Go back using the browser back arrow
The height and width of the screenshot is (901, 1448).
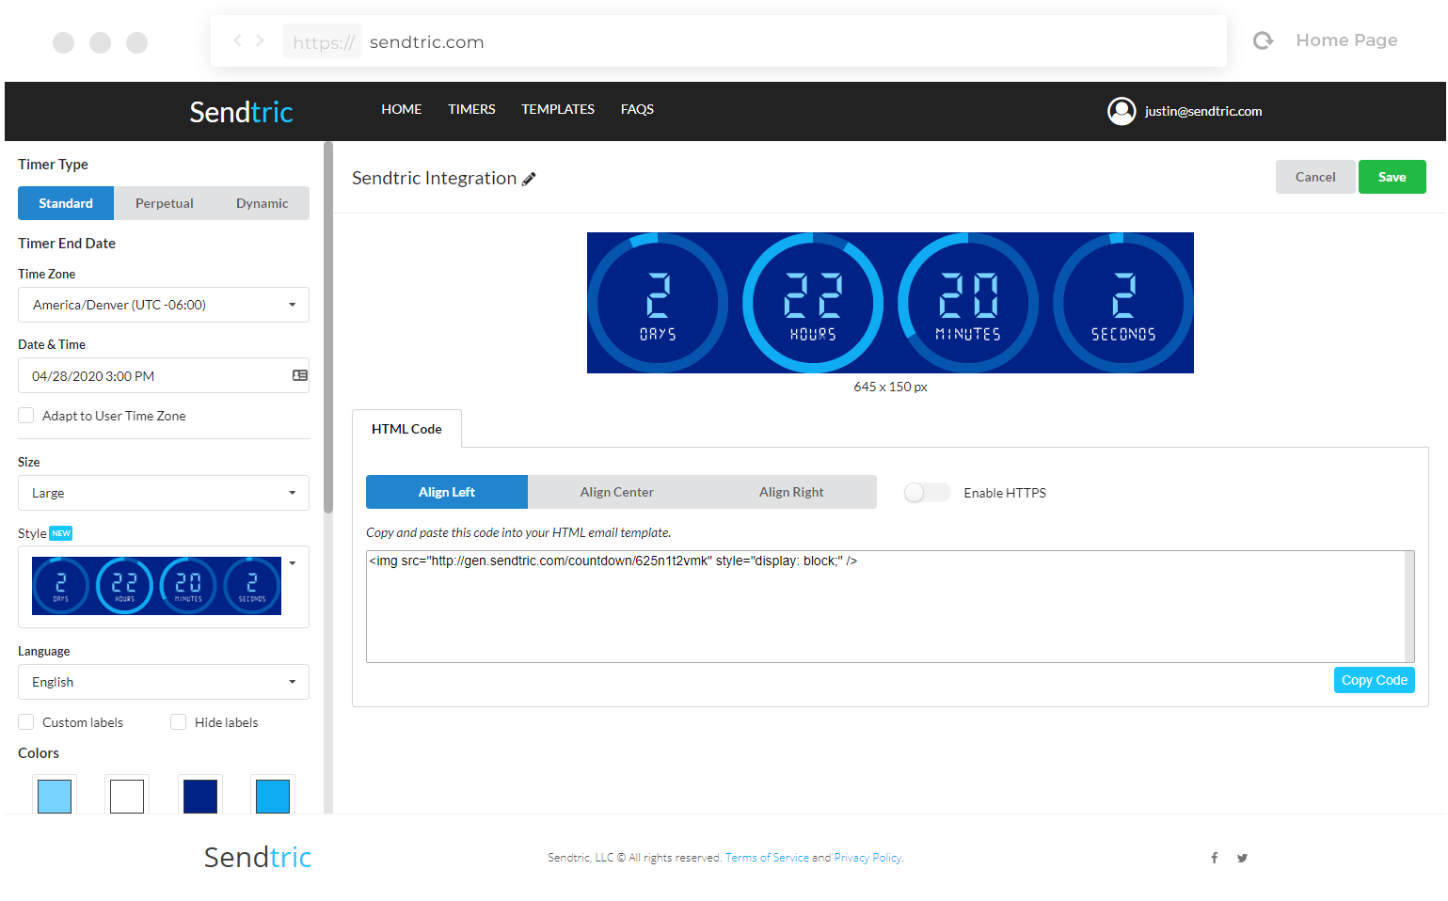237,40
